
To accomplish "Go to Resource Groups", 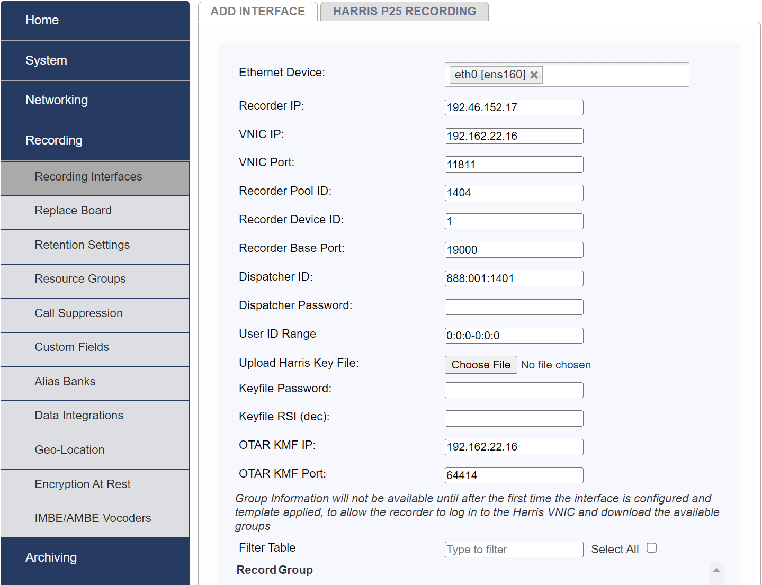I will click(80, 278).
